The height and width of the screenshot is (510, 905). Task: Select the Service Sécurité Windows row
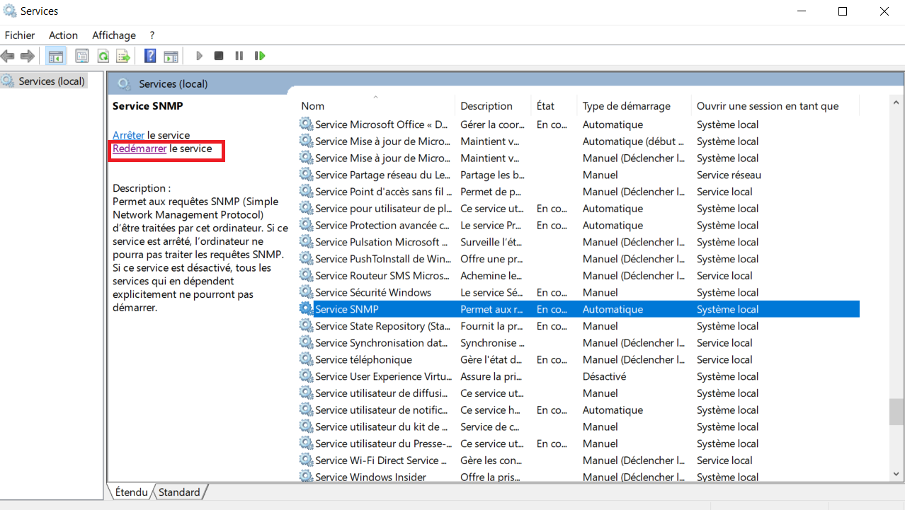373,292
